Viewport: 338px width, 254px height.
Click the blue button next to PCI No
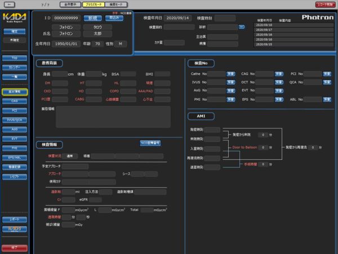point(327,74)
